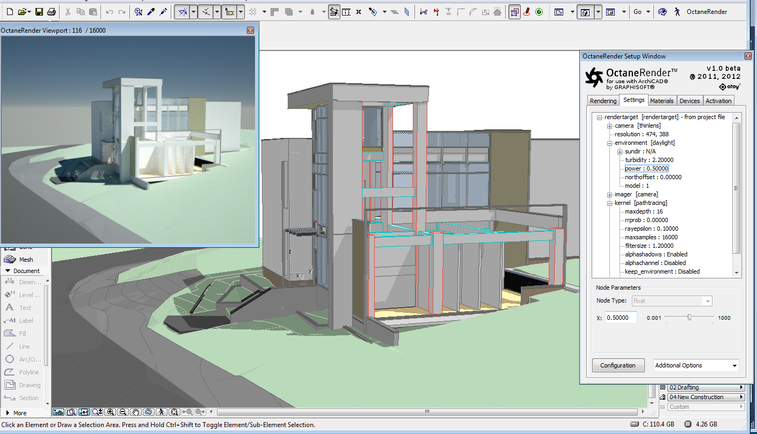Click the Print icon in the toolbar
The height and width of the screenshot is (434, 757).
tap(52, 12)
